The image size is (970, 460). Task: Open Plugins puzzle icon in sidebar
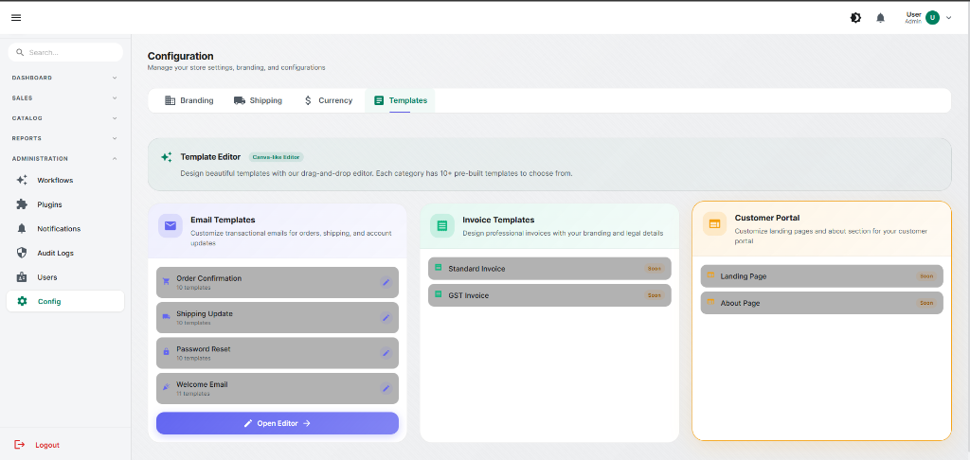tap(22, 204)
